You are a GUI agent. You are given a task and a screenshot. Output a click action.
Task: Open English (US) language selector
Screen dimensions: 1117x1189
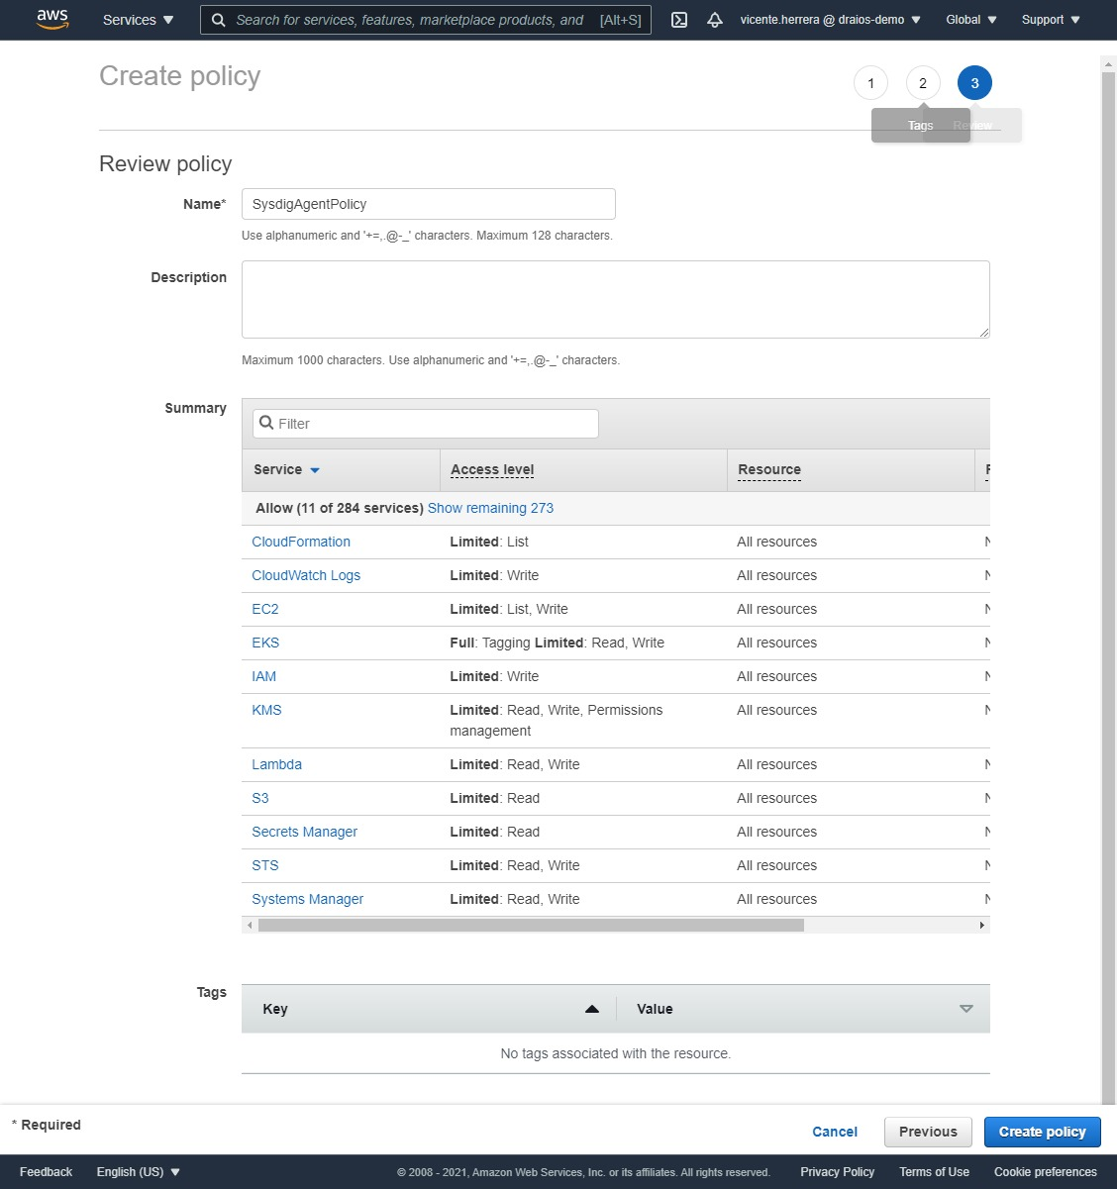coord(139,1172)
